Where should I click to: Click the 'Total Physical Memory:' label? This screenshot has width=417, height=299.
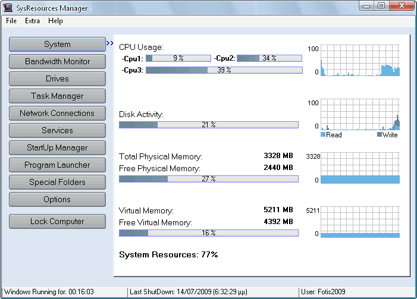coord(161,156)
